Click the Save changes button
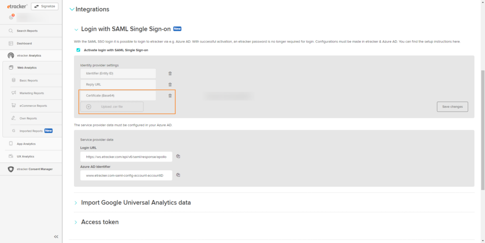This screenshot has height=243, width=485. point(452,106)
